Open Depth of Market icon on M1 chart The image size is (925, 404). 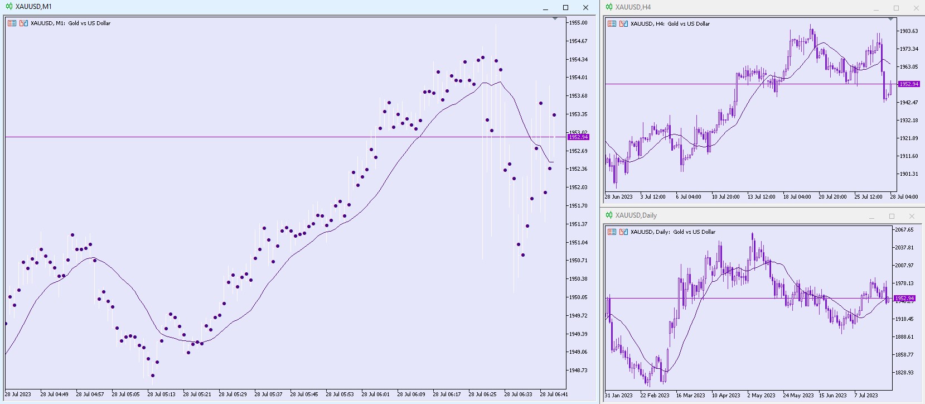pyautogui.click(x=23, y=23)
